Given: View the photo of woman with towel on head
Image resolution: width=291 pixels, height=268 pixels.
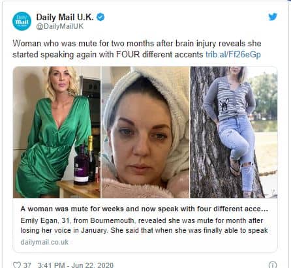Looking at the screenshot, I should click(x=145, y=132).
